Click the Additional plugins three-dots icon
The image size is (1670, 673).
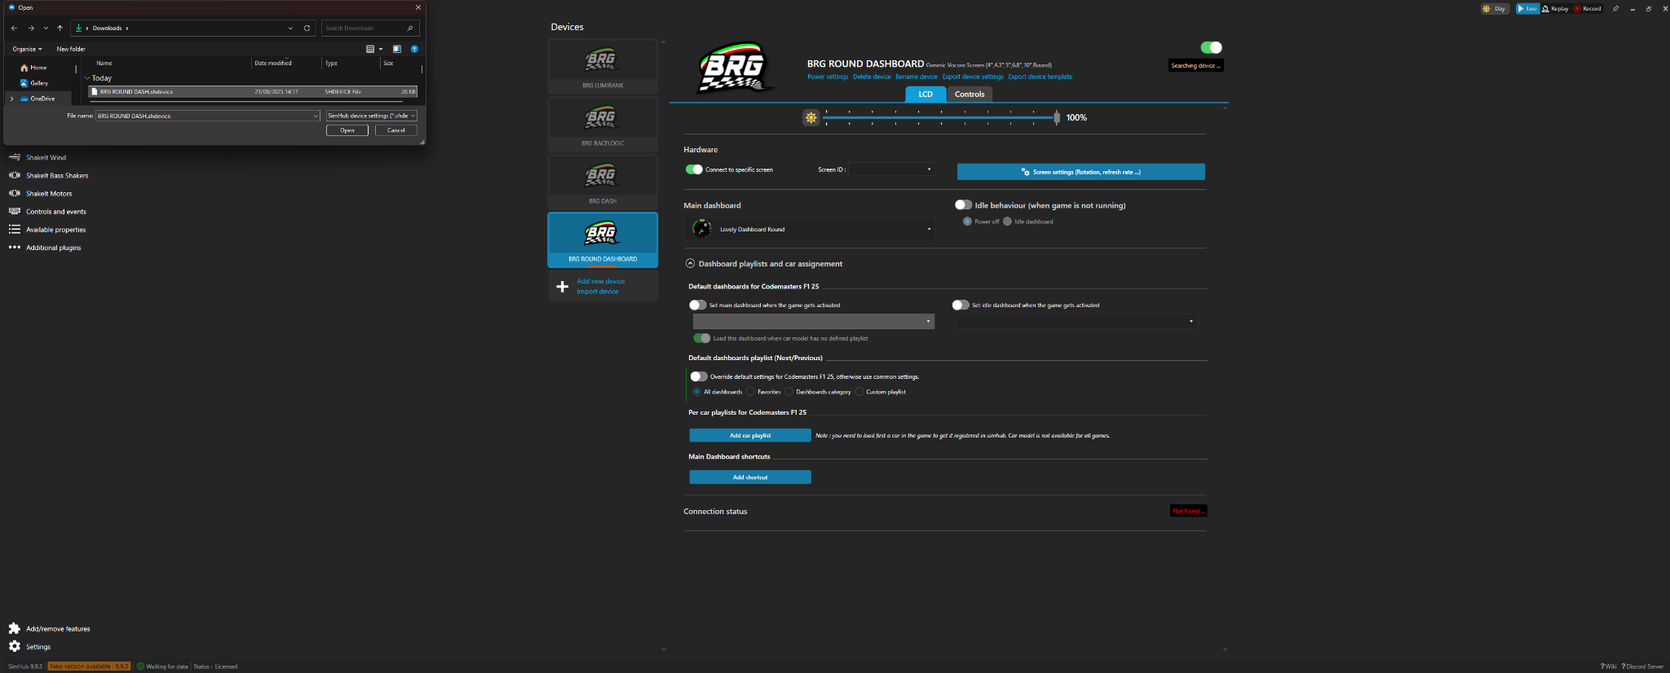tap(14, 248)
